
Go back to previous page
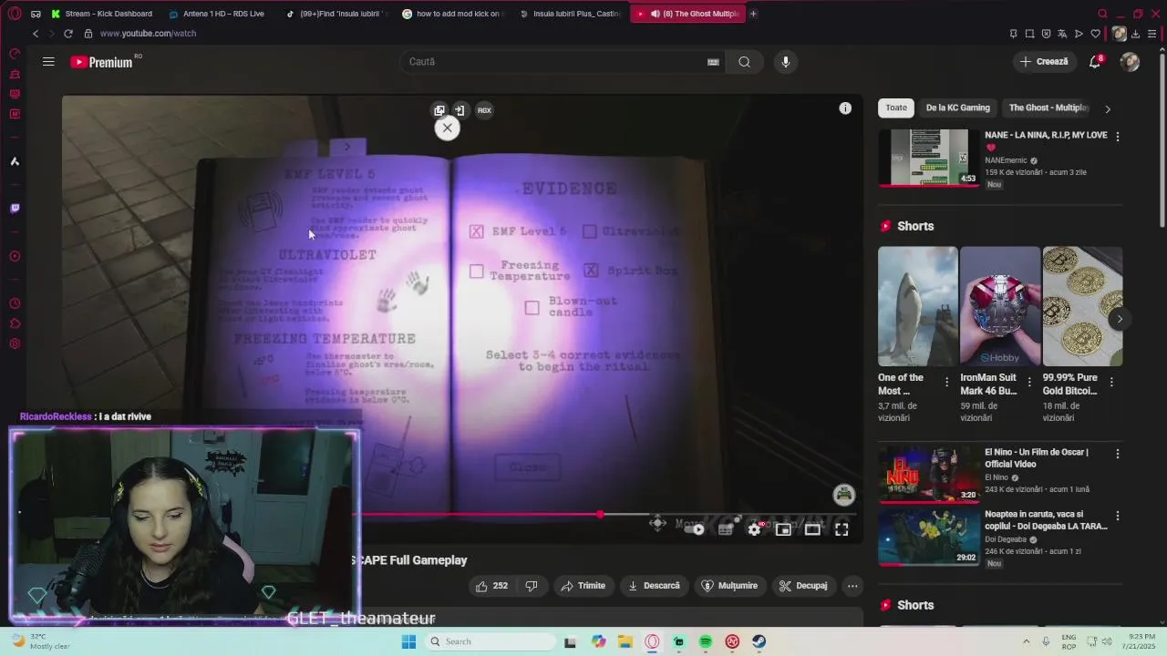36,34
